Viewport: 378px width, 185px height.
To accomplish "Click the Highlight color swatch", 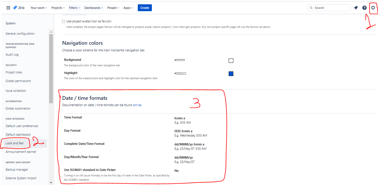I will point(231,73).
